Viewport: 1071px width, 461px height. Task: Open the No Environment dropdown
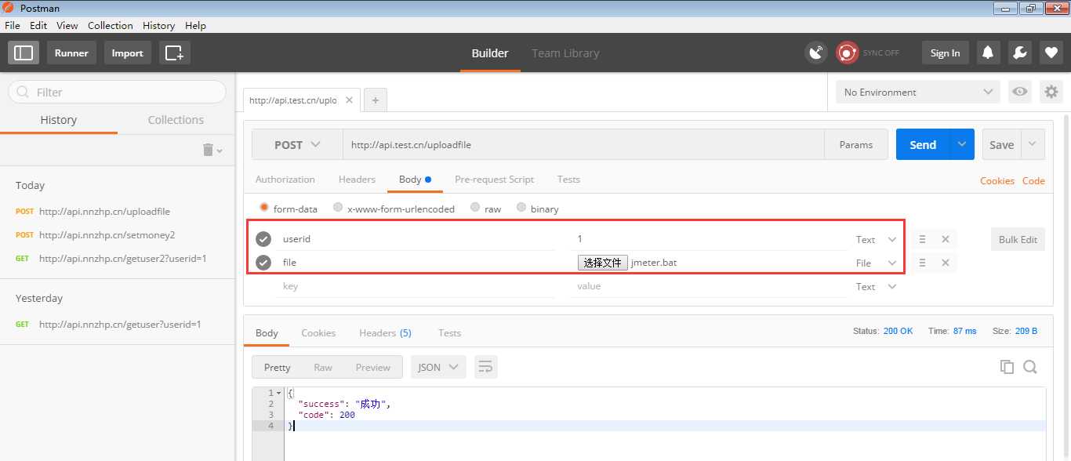coord(917,92)
